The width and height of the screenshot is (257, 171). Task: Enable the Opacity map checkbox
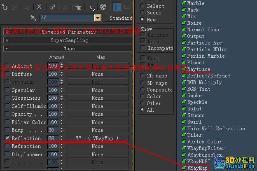pyautogui.click(x=7, y=114)
